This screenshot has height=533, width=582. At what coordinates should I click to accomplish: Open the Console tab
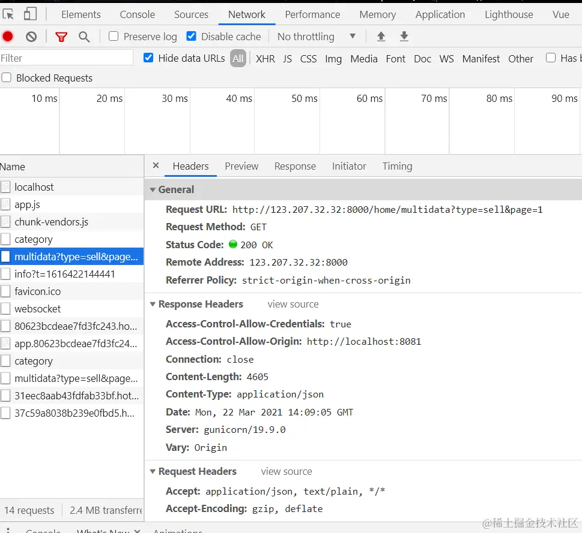click(x=138, y=14)
